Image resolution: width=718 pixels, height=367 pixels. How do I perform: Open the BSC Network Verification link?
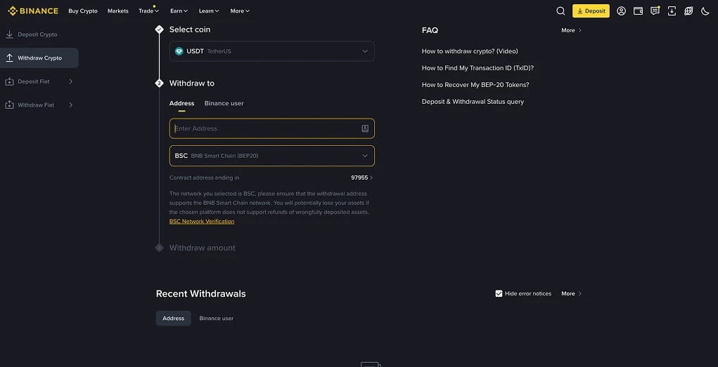point(202,221)
